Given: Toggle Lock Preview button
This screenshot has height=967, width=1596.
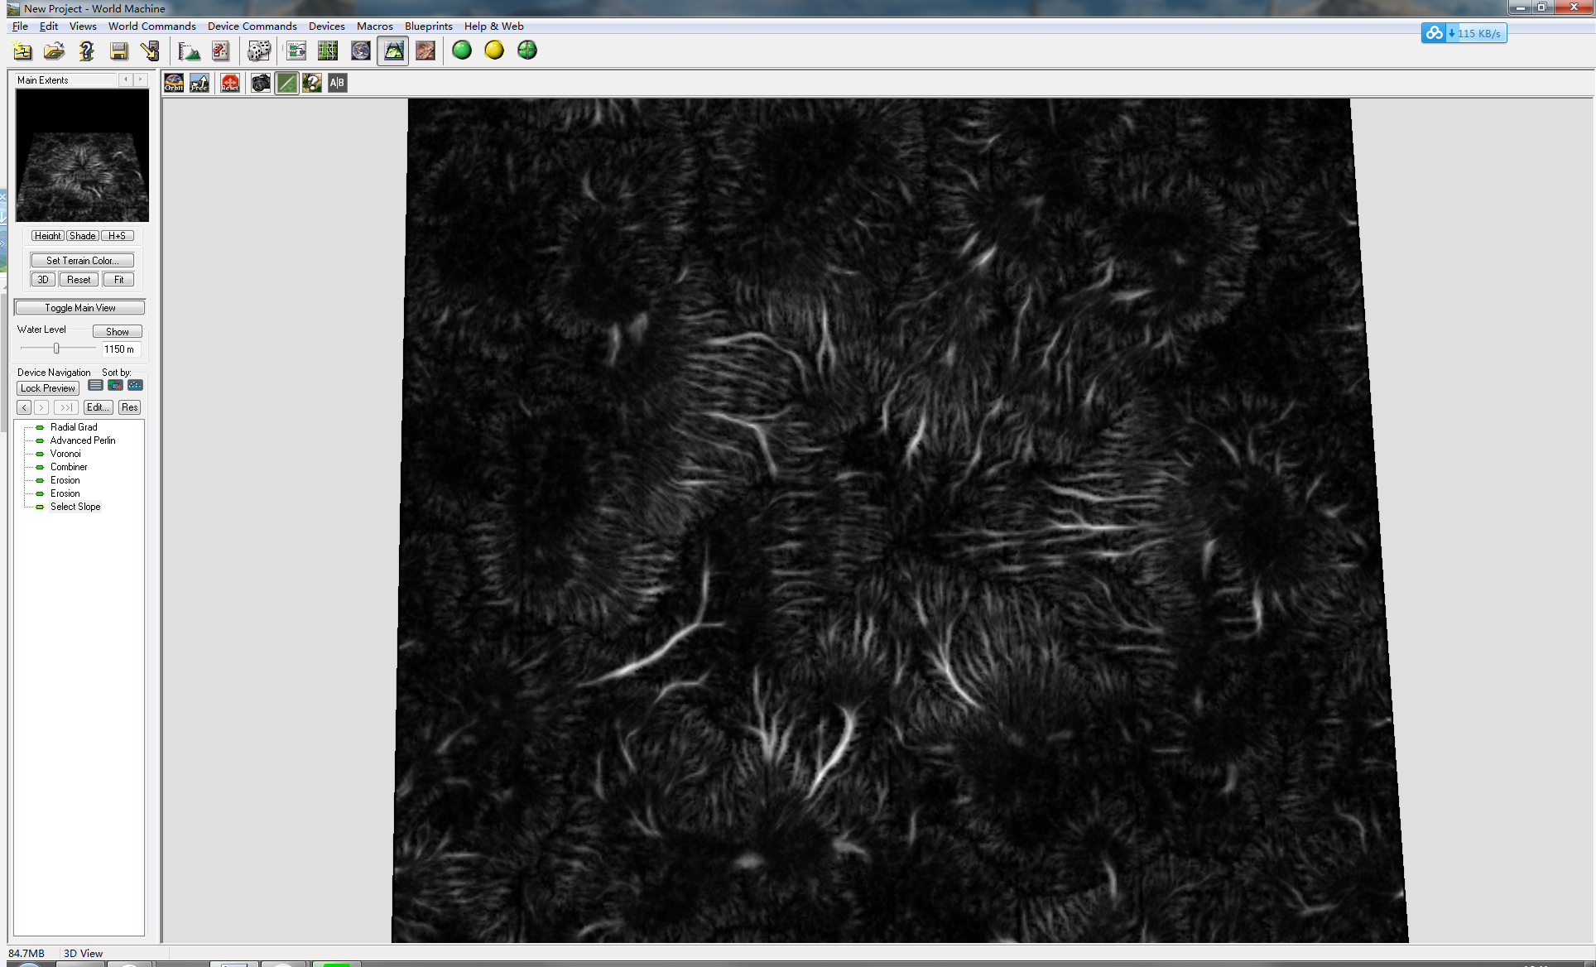Looking at the screenshot, I should pyautogui.click(x=48, y=388).
